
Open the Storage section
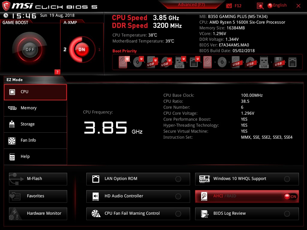pyautogui.click(x=35, y=124)
